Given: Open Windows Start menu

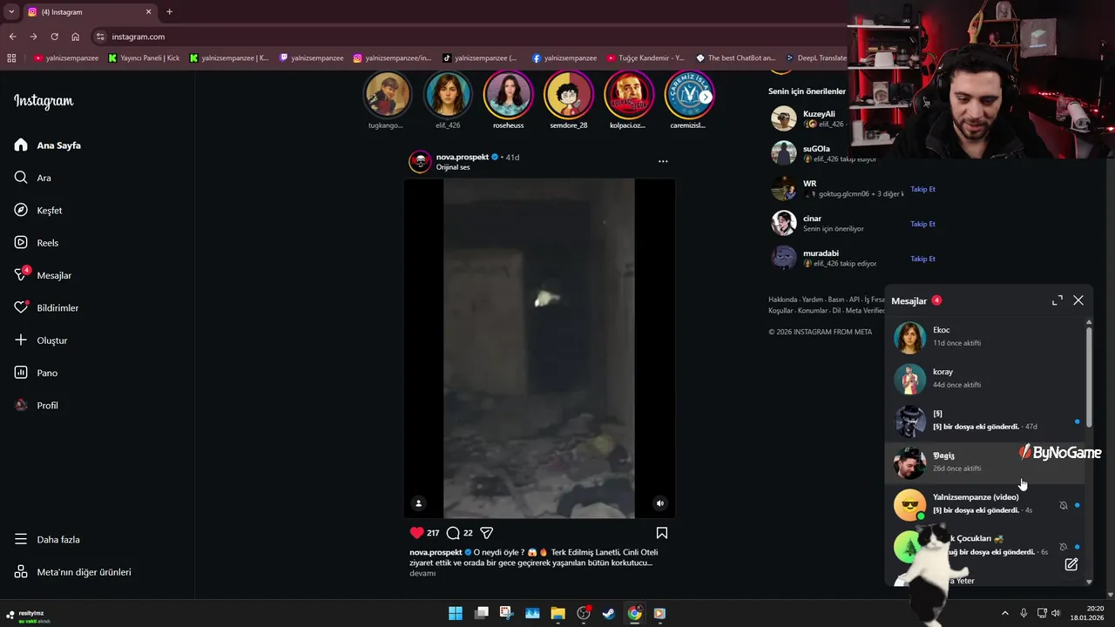Looking at the screenshot, I should (x=456, y=613).
